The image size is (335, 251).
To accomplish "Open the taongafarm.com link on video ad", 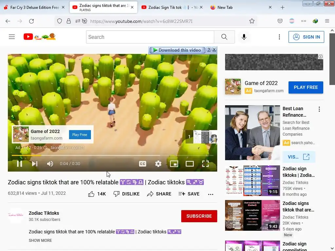I will 67,148.
